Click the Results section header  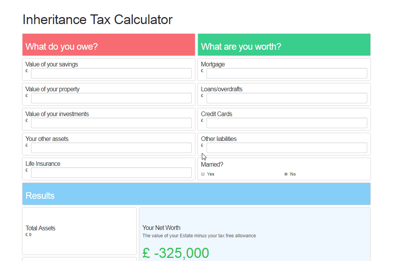196,194
